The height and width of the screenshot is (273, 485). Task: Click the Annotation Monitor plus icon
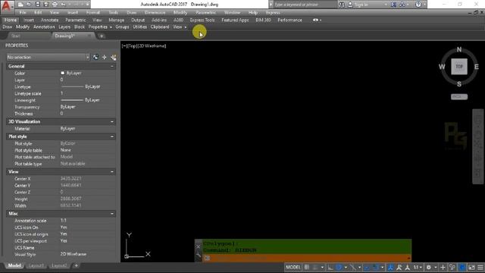click(443, 267)
